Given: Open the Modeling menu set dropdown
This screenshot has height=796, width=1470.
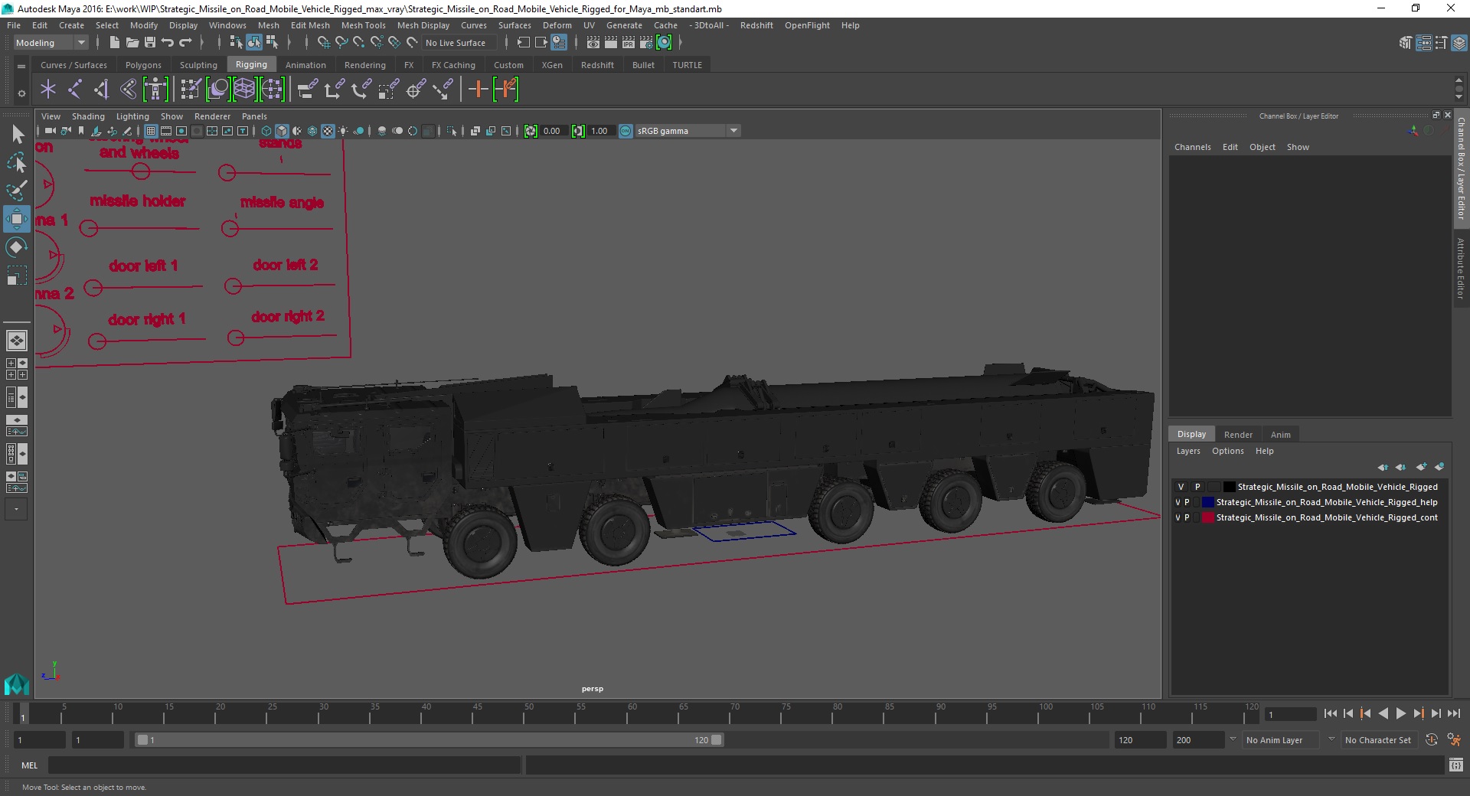Looking at the screenshot, I should 51,43.
